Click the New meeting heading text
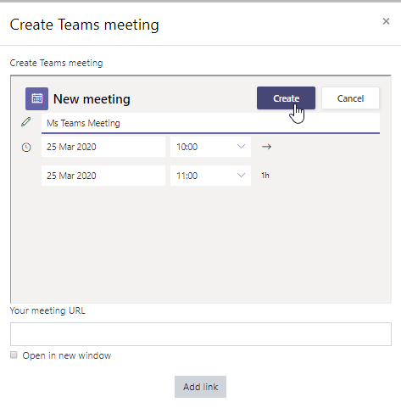 pos(92,99)
